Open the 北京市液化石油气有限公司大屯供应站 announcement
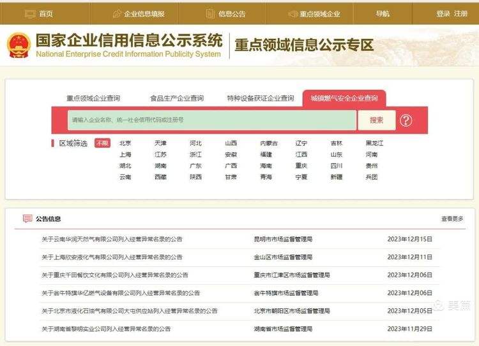Image resolution: width=479 pixels, height=346 pixels. point(130,311)
